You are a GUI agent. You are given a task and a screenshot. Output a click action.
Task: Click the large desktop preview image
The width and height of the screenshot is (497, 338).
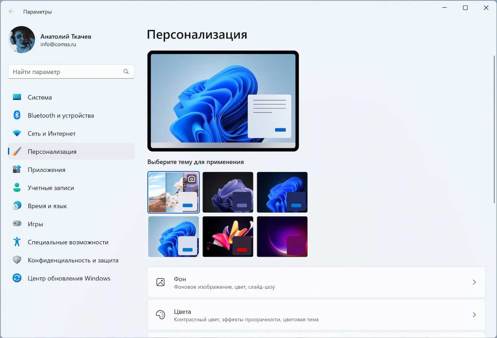[x=223, y=101]
